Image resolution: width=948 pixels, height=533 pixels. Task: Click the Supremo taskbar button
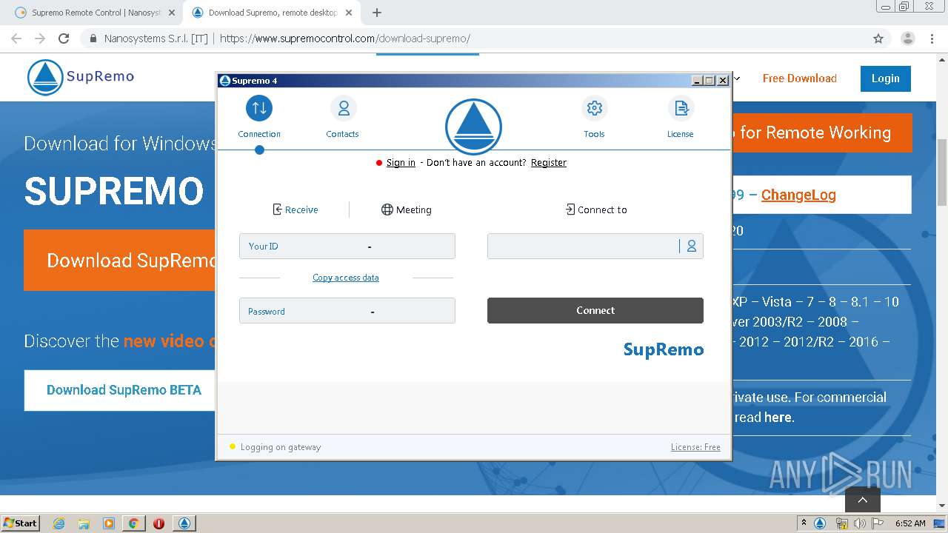(x=184, y=523)
